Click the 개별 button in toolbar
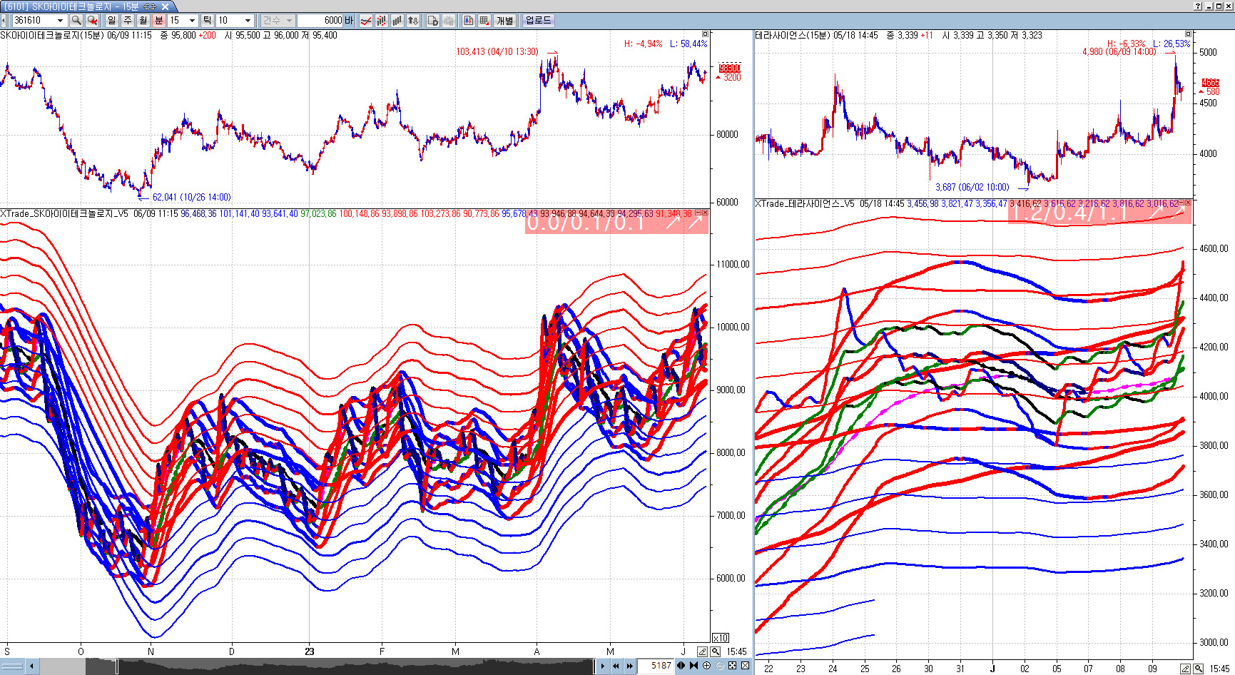1235x675 pixels. (x=504, y=21)
